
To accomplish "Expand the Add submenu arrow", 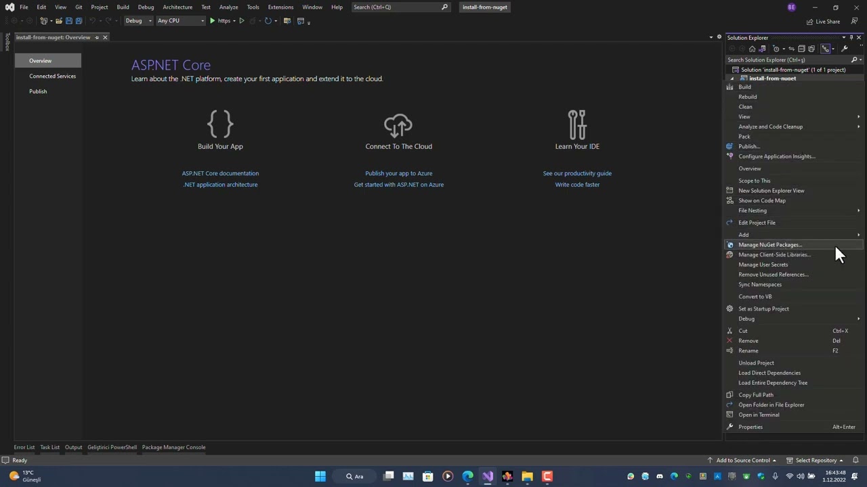I will pos(858,235).
